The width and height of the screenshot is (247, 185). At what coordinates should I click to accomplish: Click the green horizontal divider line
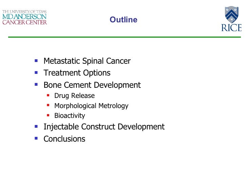click(125, 37)
